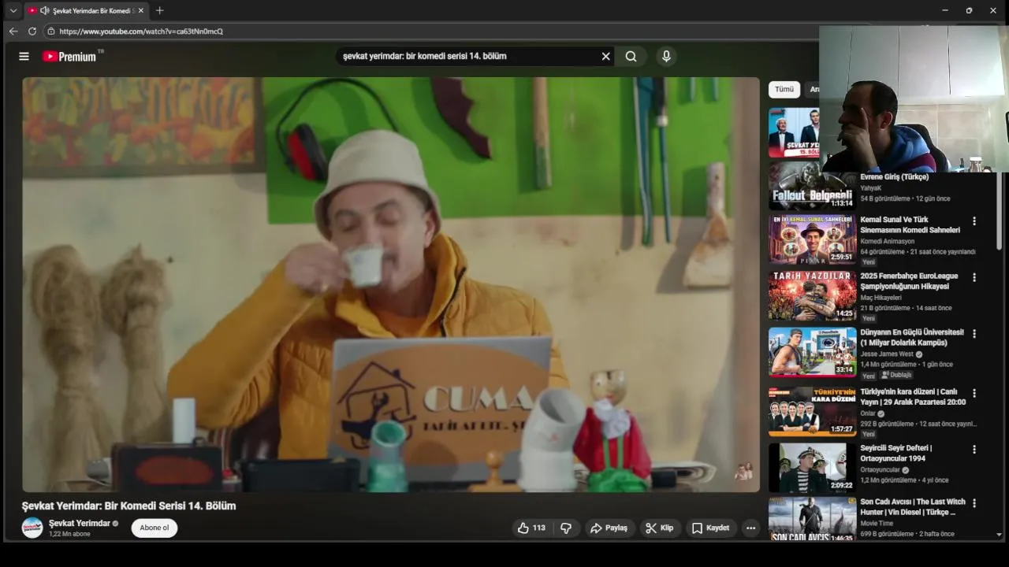
Task: Save the video using Kaydet
Action: click(710, 528)
